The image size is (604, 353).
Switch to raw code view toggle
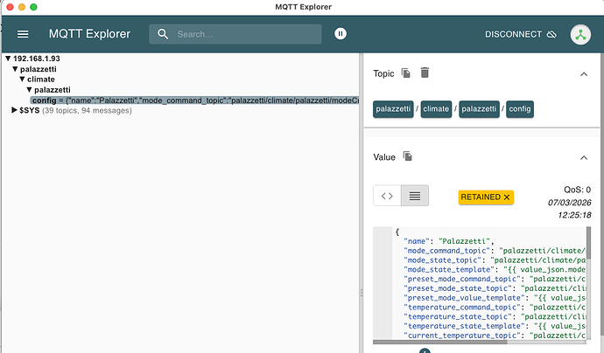click(x=388, y=196)
